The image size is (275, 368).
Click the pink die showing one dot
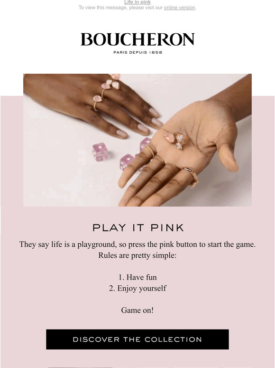click(x=100, y=152)
